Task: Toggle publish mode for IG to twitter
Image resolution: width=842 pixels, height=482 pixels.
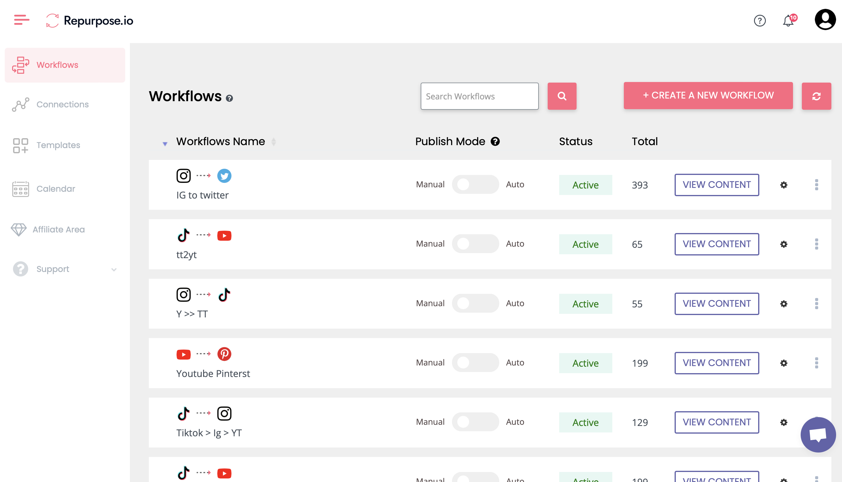Action: (475, 184)
